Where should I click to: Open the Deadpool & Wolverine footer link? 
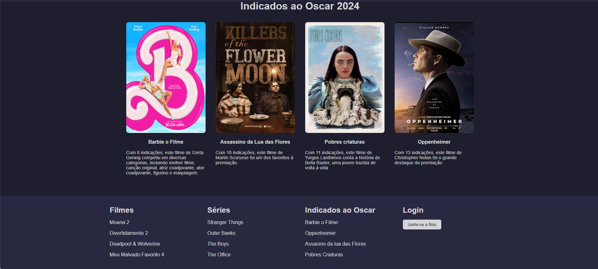135,244
